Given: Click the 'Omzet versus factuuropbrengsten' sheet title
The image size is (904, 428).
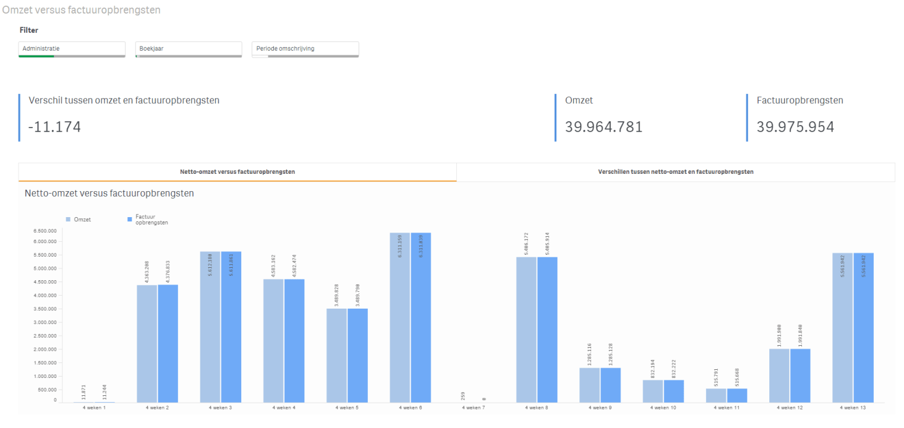Looking at the screenshot, I should tap(81, 10).
